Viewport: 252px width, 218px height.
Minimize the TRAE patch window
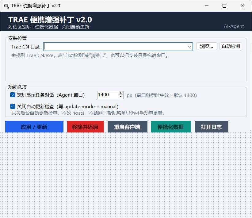pos(207,6)
